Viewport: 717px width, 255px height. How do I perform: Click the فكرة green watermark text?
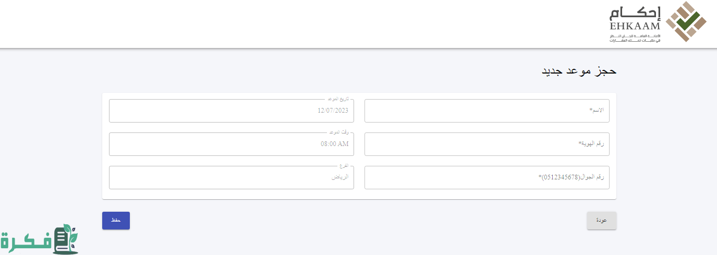coord(25,242)
